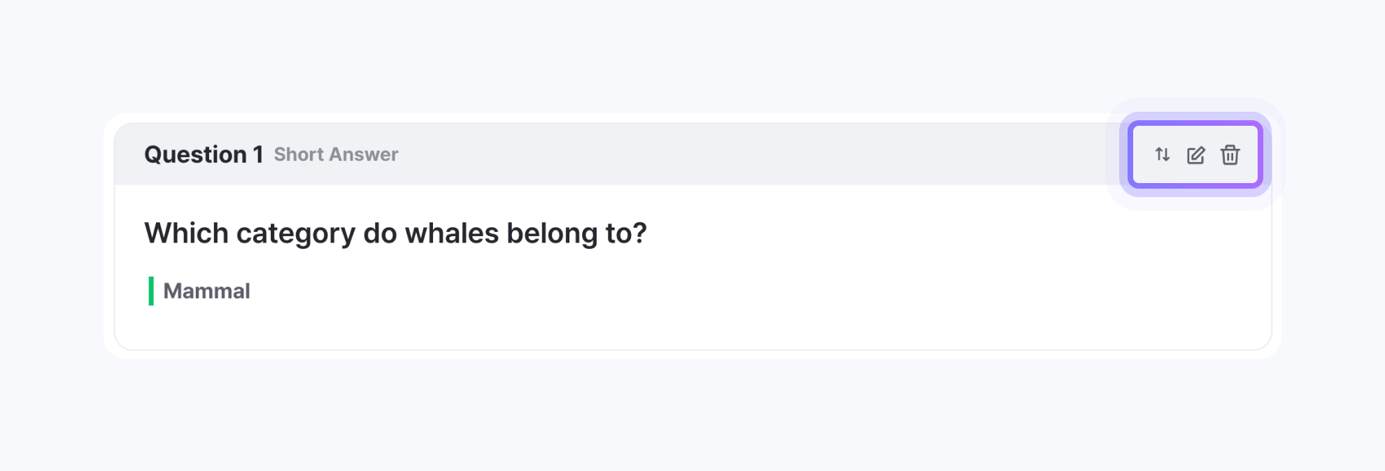Click the word "Question" in the card header

[x=195, y=154]
